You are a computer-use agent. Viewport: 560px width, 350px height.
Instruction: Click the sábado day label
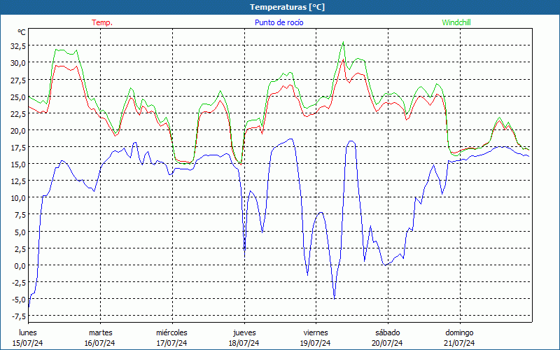click(388, 332)
